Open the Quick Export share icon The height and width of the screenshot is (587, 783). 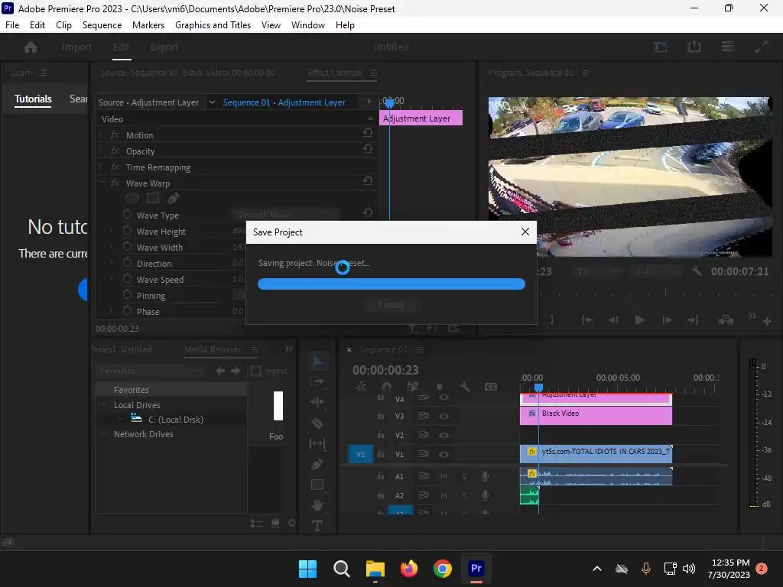pos(694,47)
